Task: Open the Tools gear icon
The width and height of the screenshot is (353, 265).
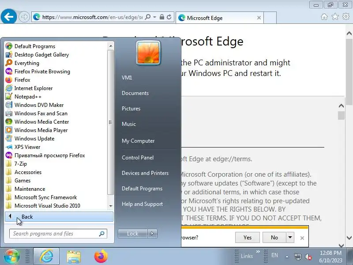Action: tap(346, 16)
